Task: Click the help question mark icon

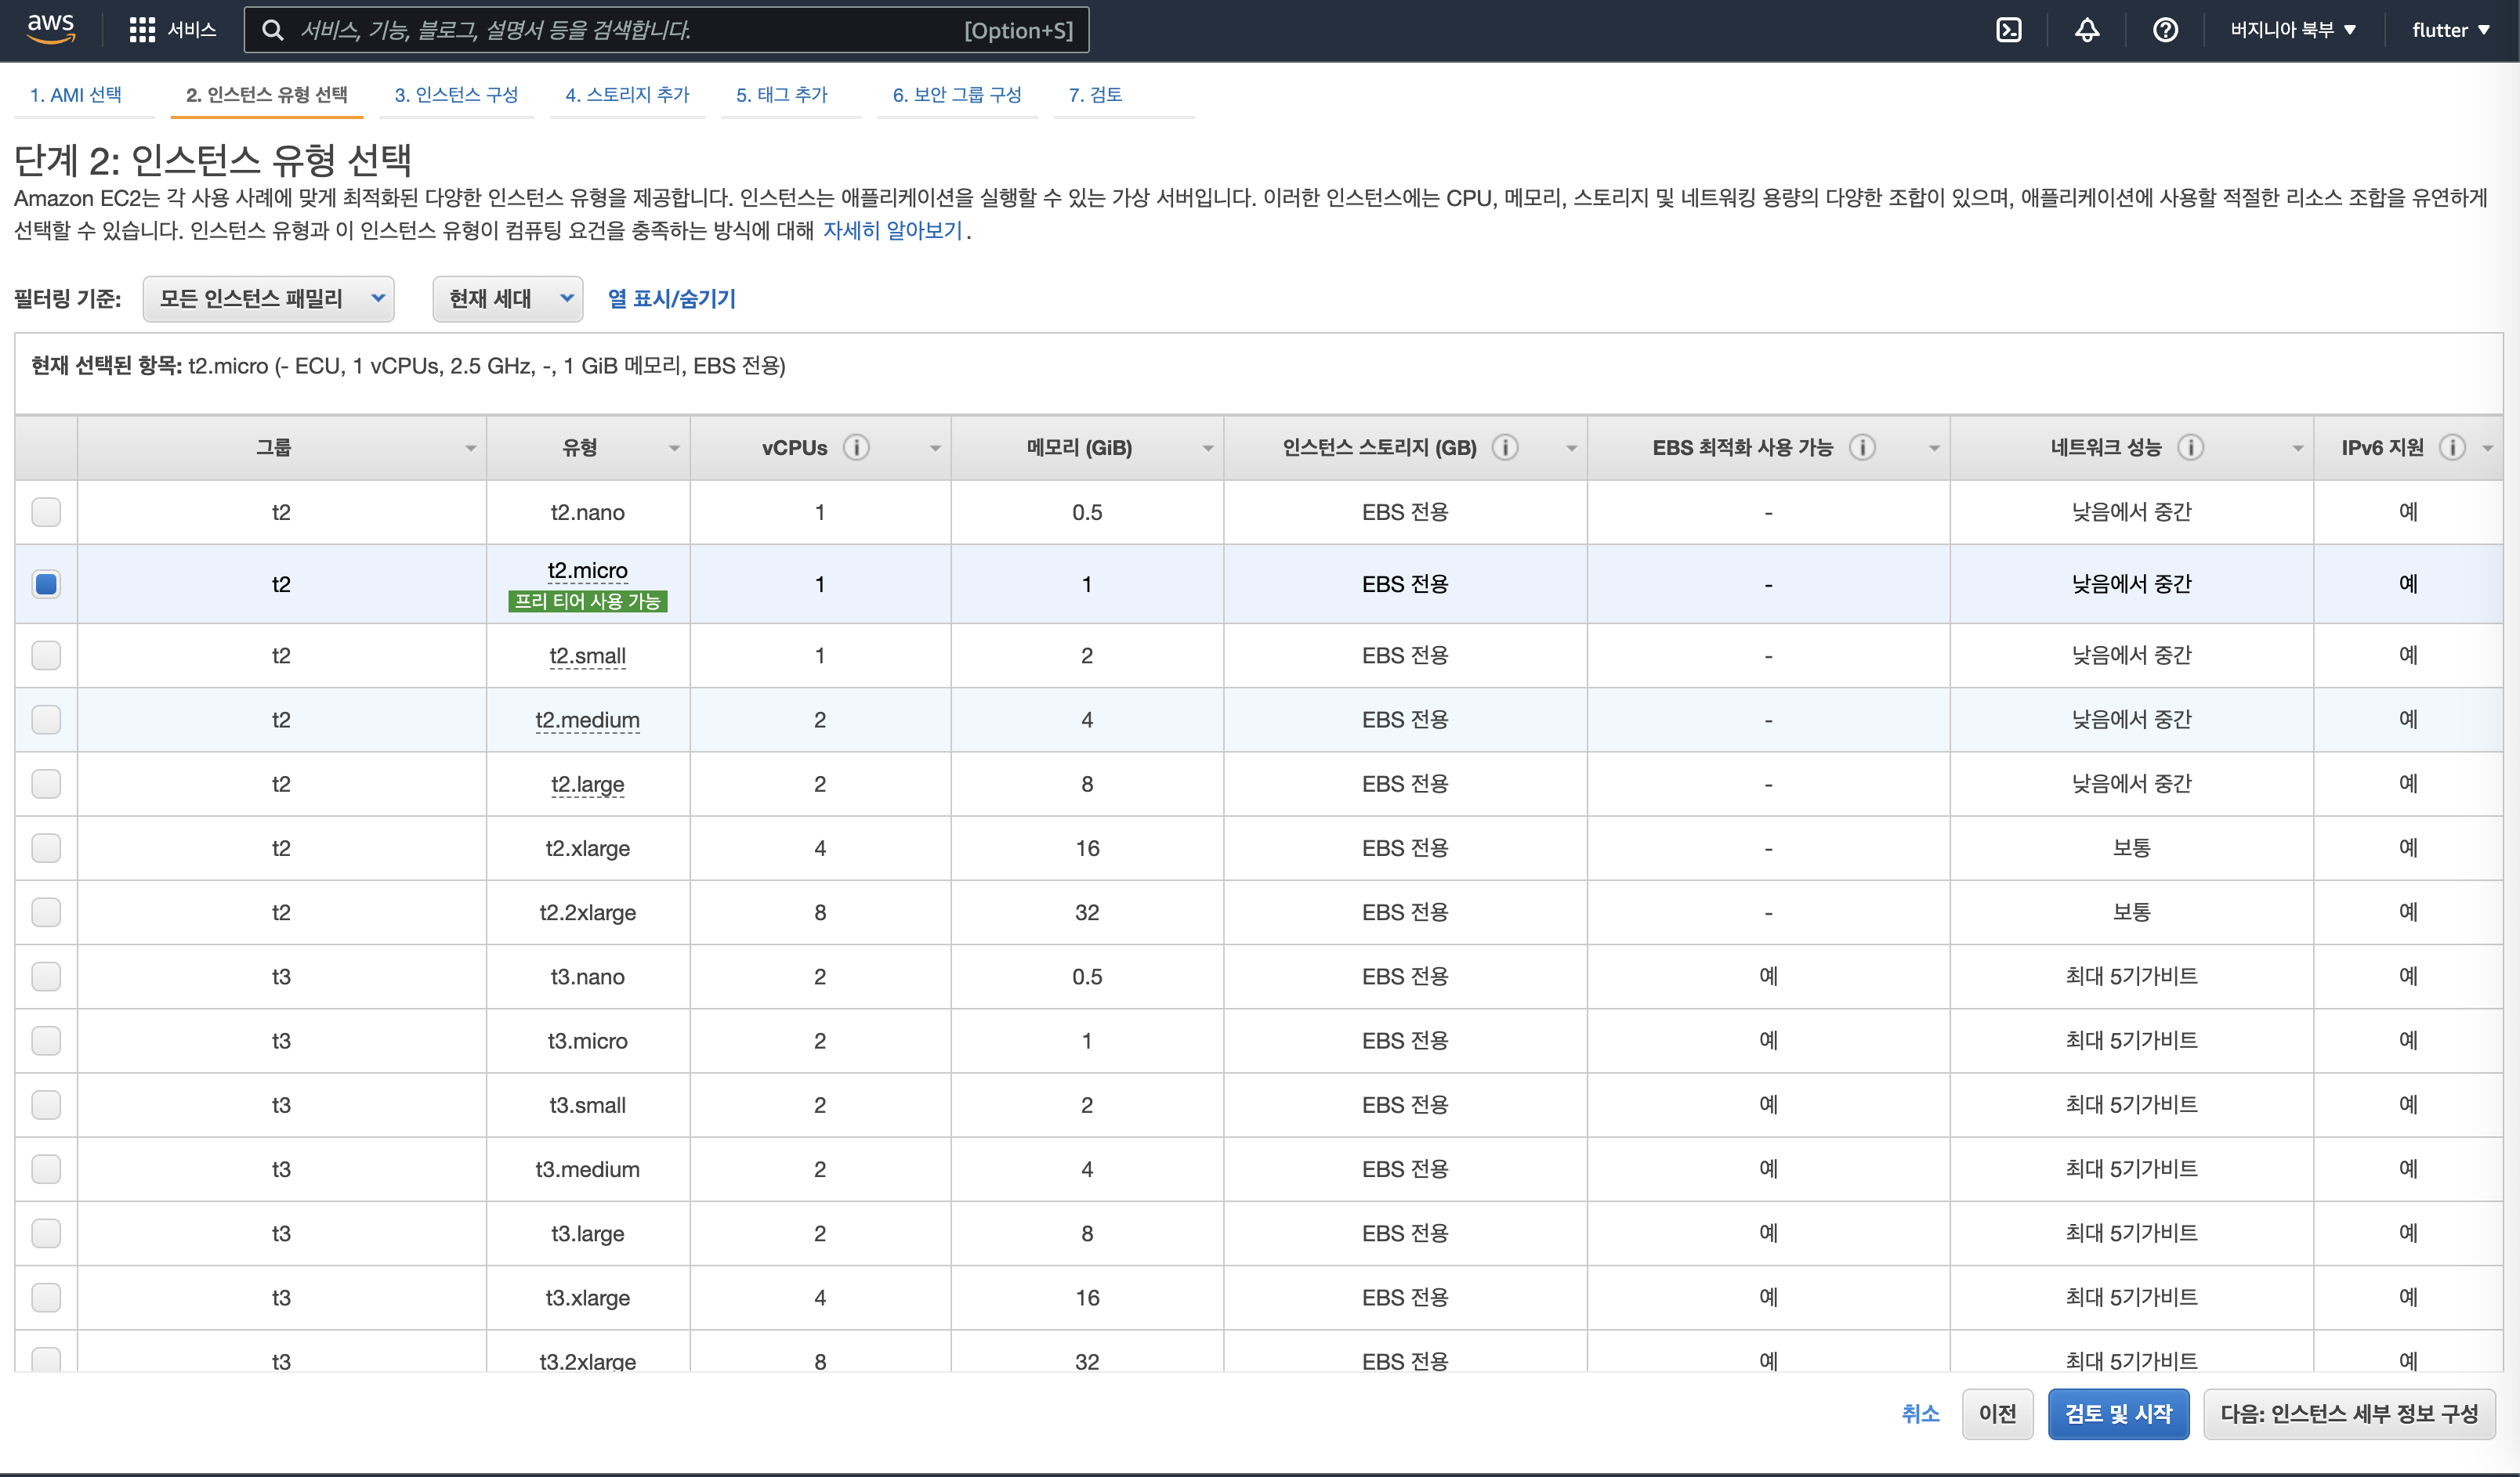Action: (x=2165, y=30)
